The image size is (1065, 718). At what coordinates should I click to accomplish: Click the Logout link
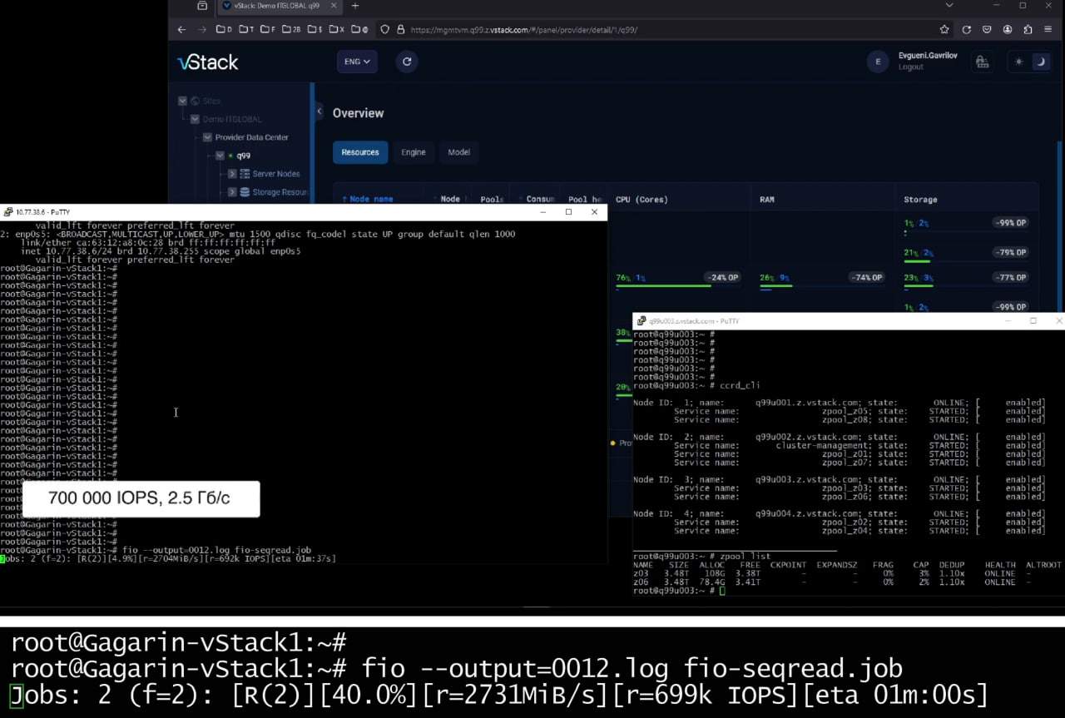tap(910, 67)
